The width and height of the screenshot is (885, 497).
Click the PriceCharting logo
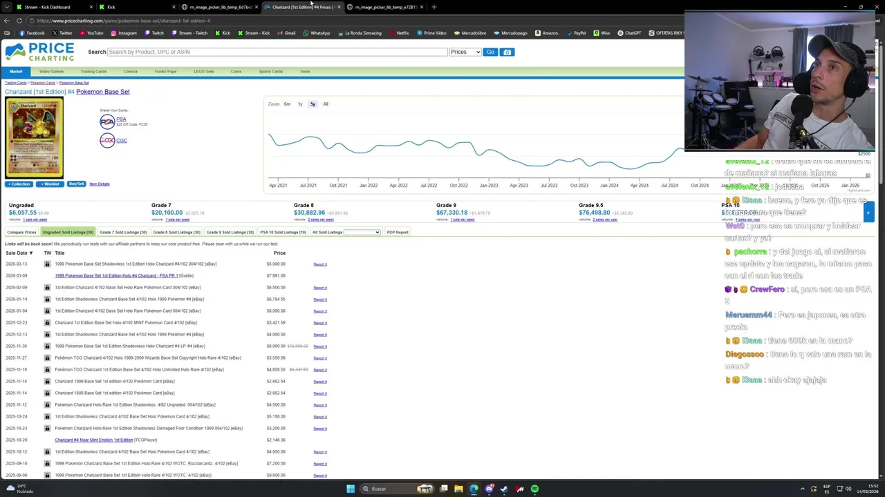[39, 52]
